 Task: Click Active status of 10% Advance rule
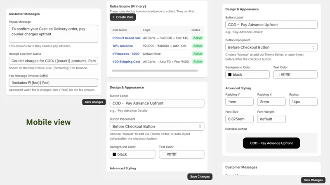[198, 46]
